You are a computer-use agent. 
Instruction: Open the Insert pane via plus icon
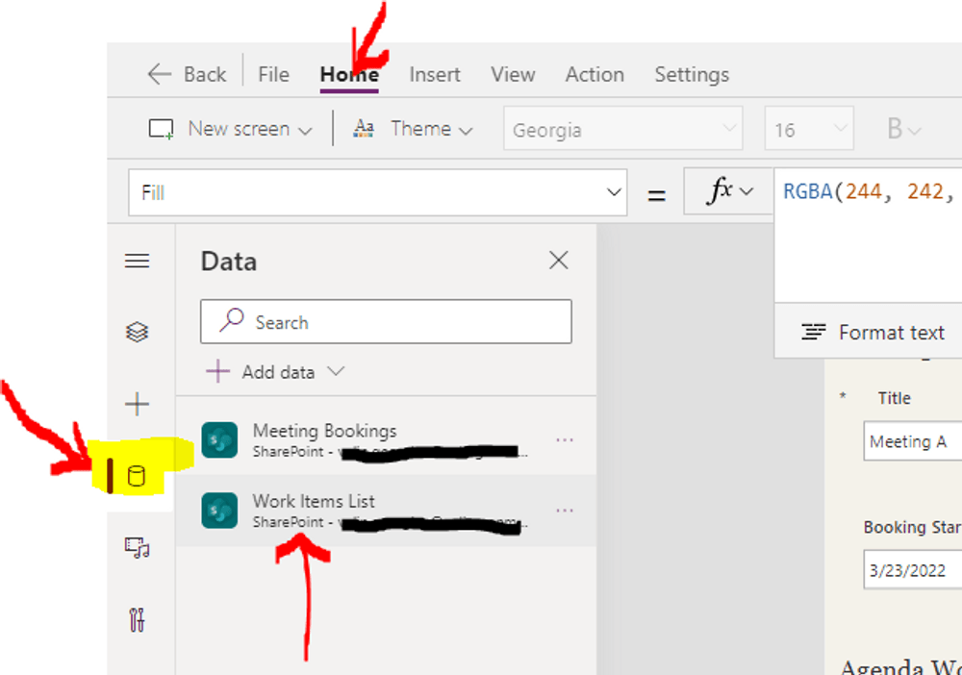coord(137,403)
